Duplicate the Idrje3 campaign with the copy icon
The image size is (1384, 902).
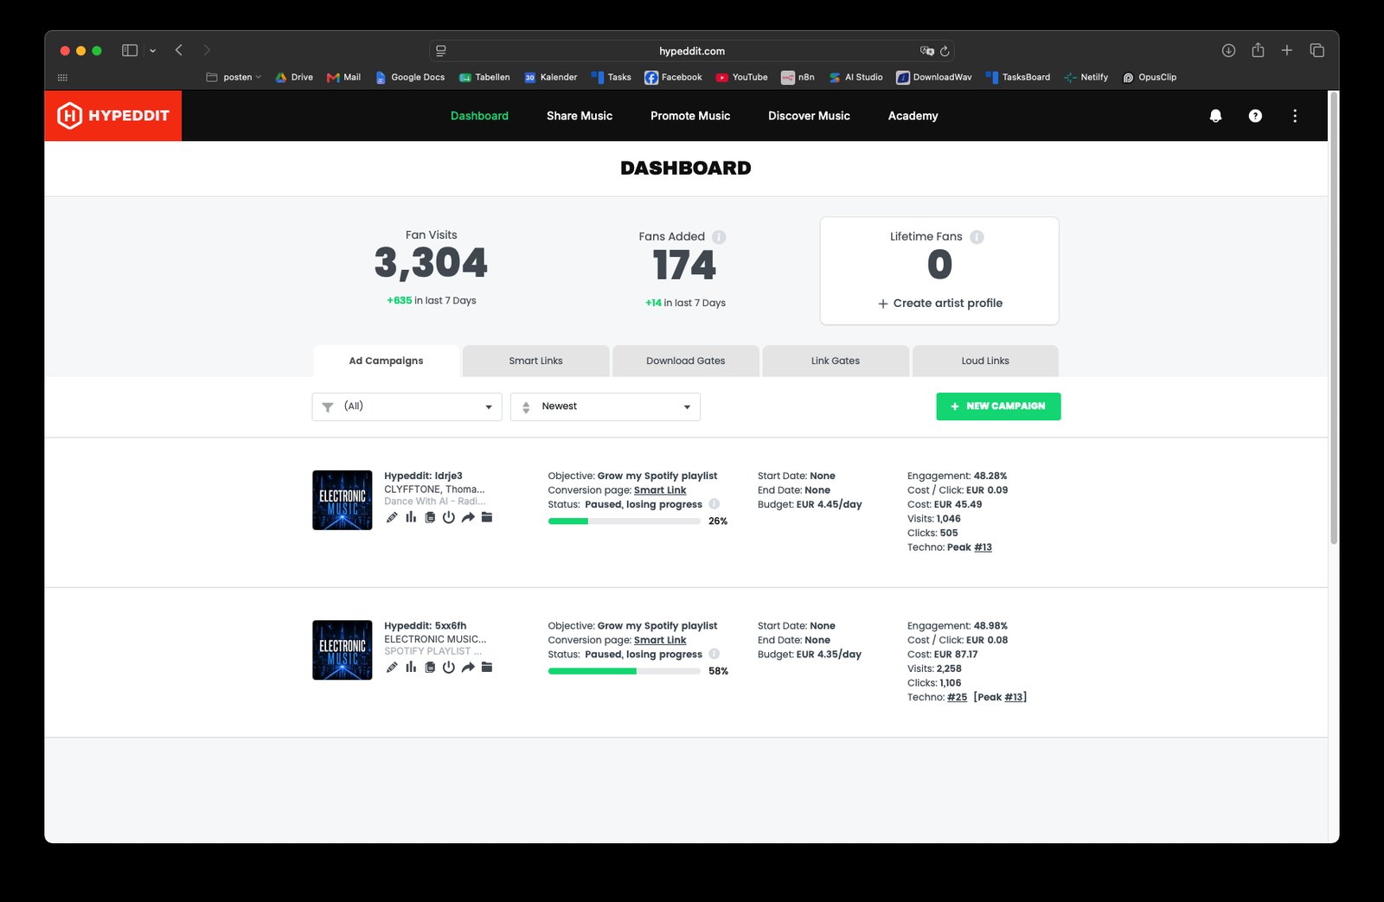tap(430, 517)
